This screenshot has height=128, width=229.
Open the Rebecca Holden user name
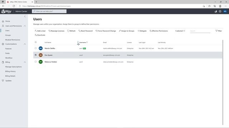pos(51,62)
